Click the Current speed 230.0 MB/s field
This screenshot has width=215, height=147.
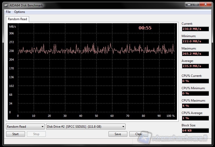click(195, 29)
